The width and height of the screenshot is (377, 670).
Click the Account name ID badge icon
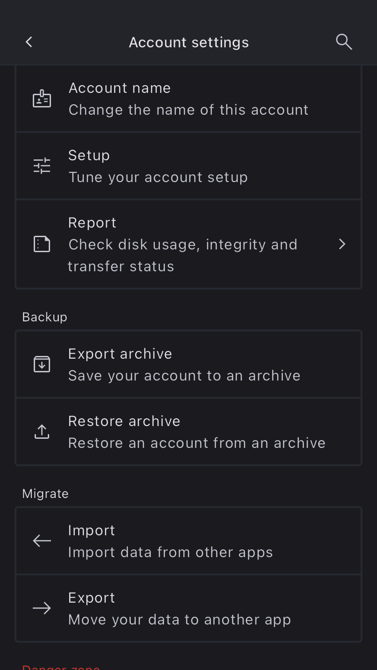[x=42, y=99]
